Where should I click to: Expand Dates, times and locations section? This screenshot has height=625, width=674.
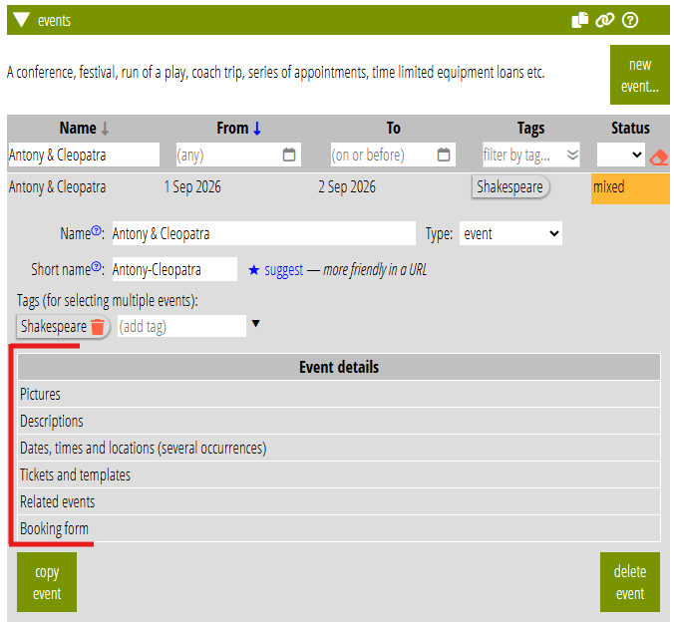point(339,449)
